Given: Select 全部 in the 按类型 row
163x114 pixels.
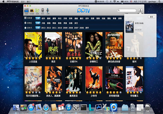Looking at the screenshot, I should point(38,18).
